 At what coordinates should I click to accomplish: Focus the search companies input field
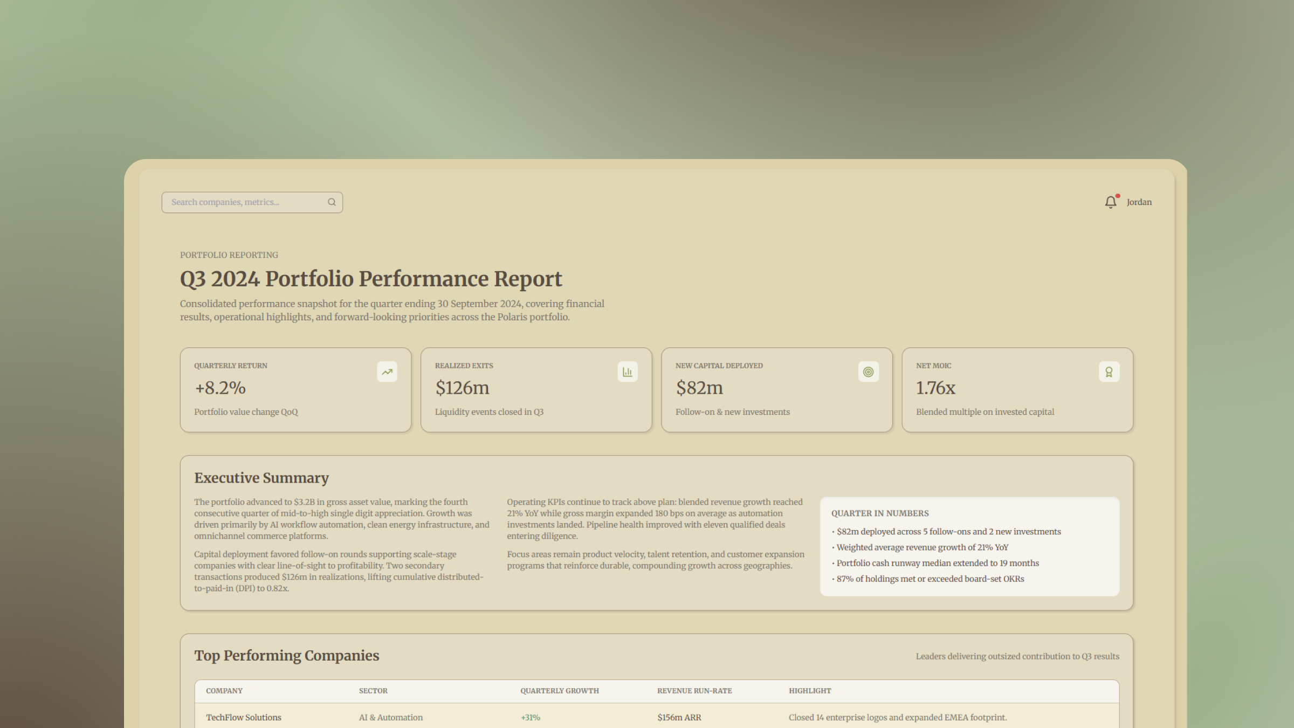245,202
